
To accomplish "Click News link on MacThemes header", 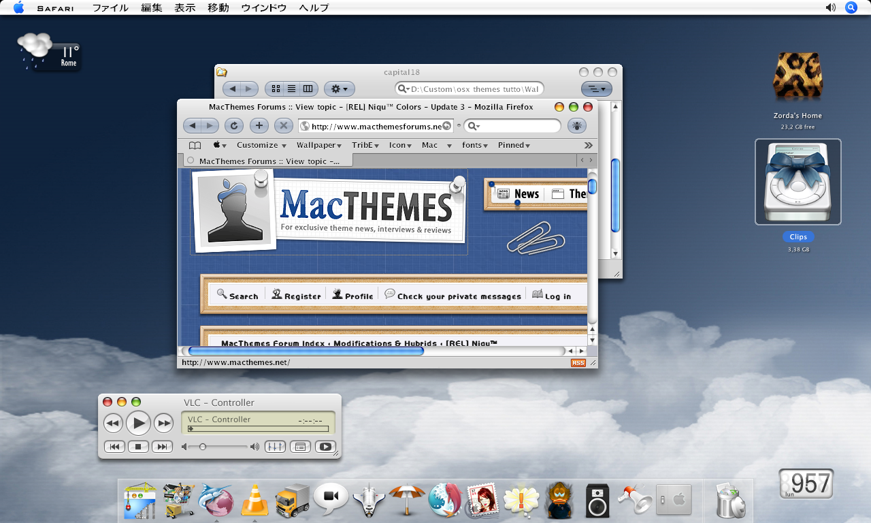I will pos(518,194).
